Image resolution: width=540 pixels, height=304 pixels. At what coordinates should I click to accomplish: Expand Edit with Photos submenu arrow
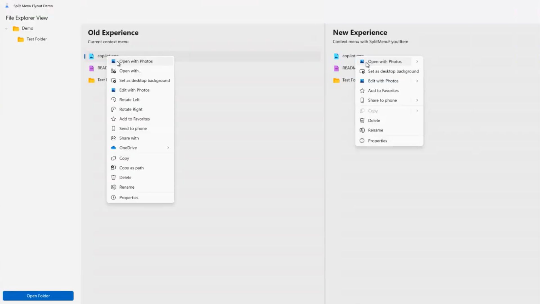pyautogui.click(x=417, y=81)
